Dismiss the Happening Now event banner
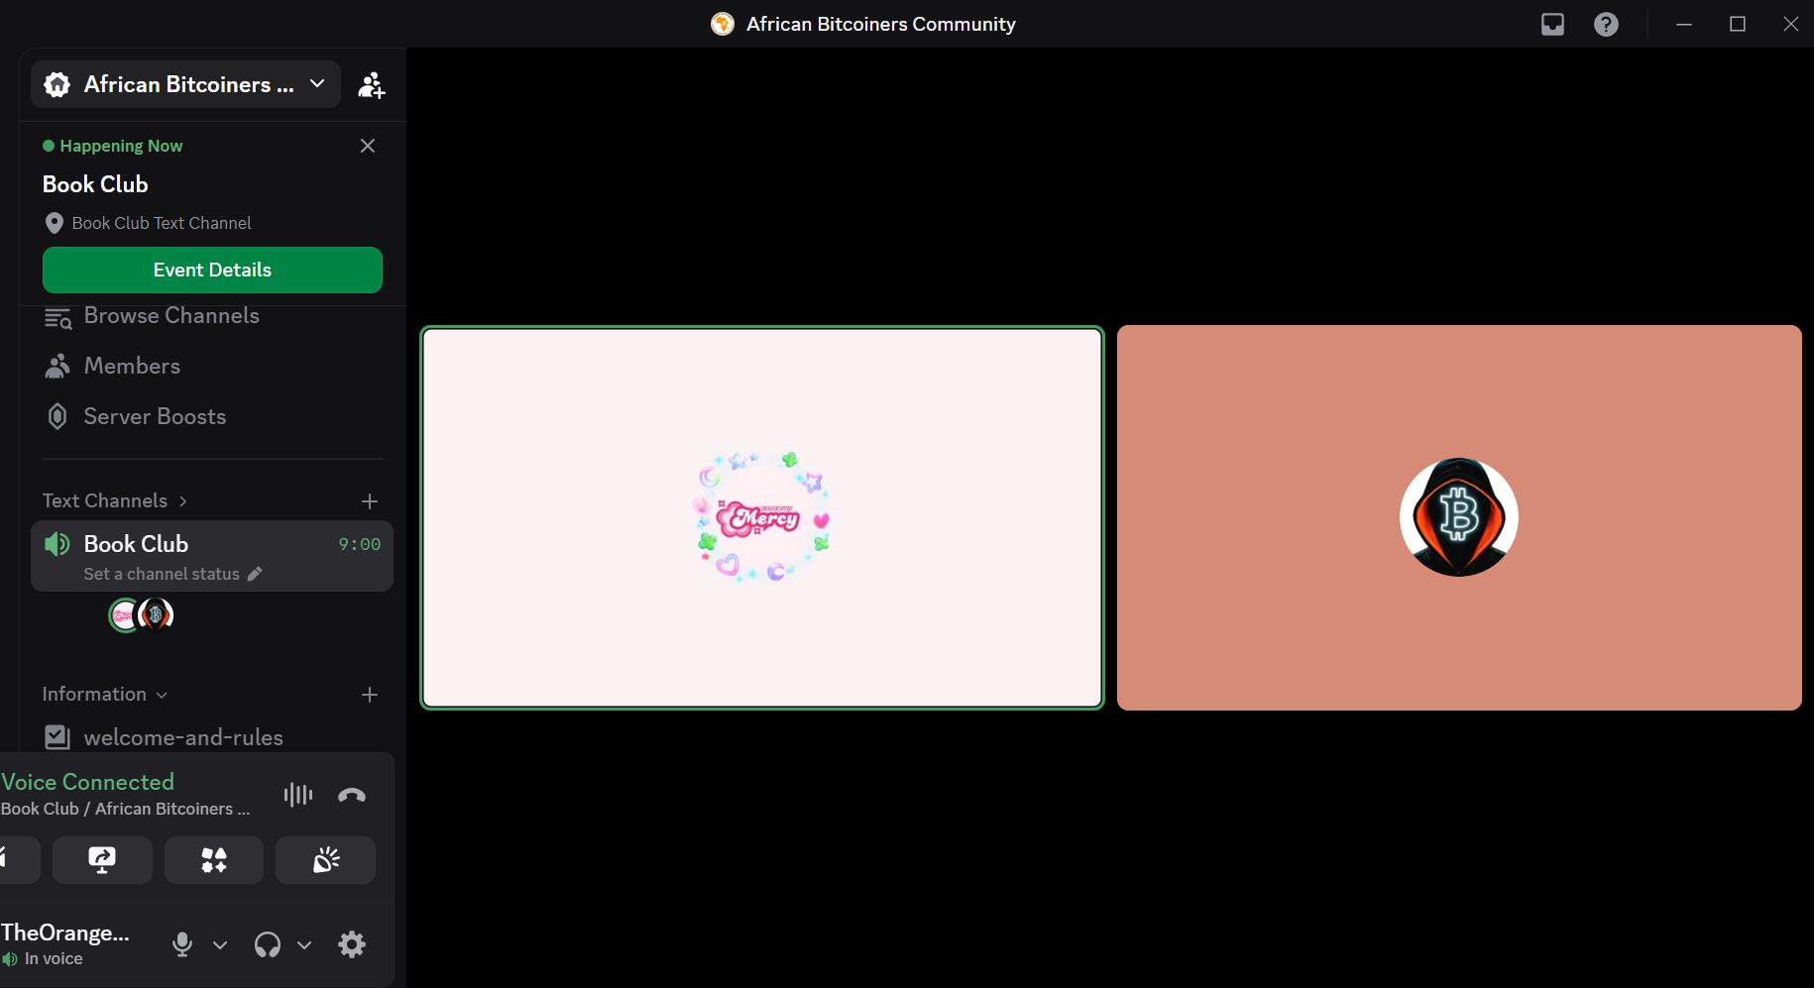 click(368, 146)
